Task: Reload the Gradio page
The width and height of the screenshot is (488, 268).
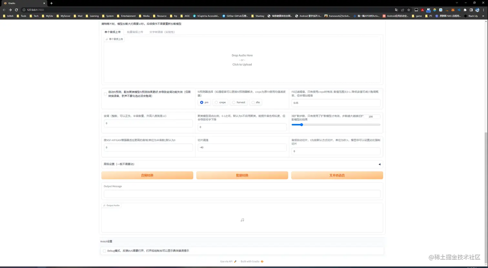Action: (x=16, y=10)
